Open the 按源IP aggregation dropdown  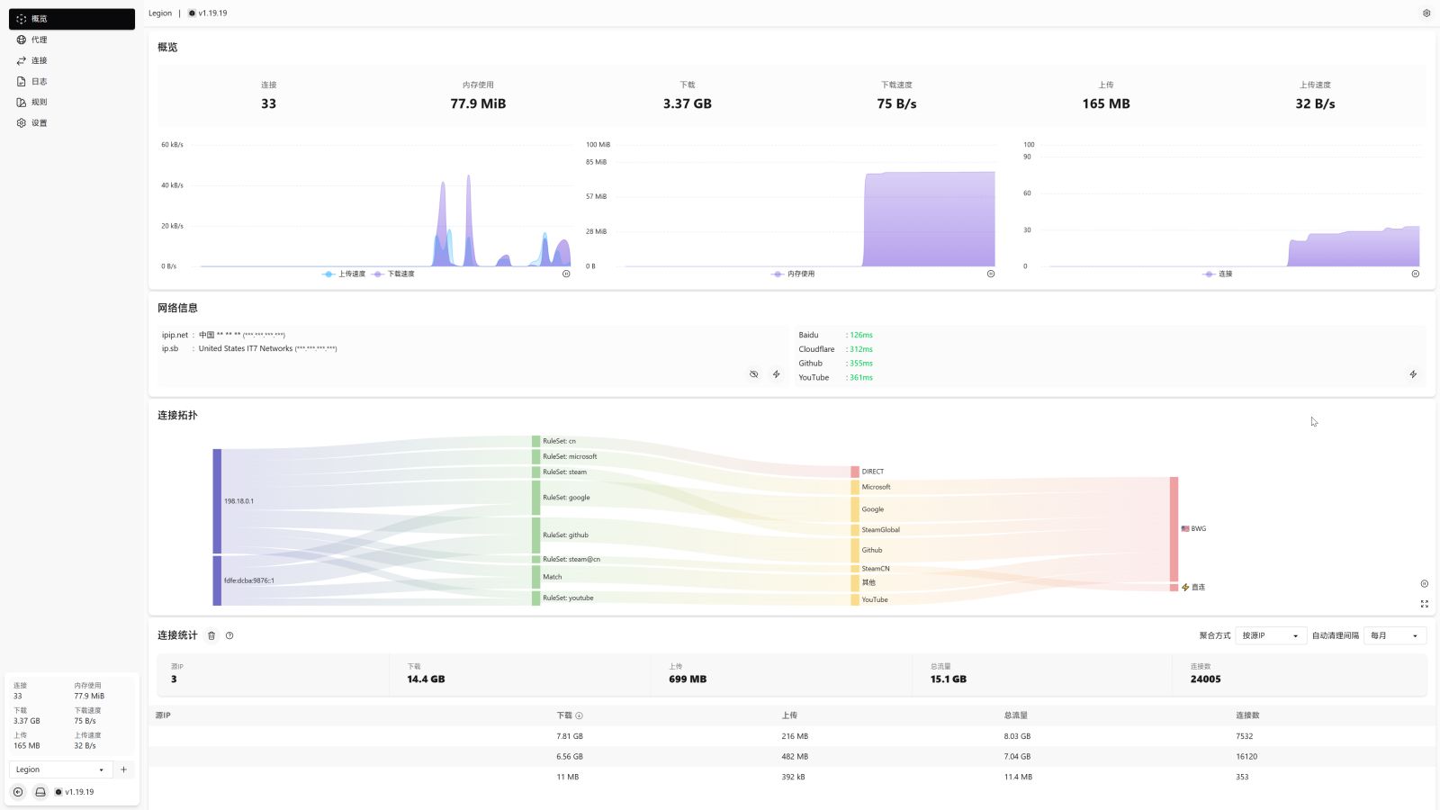click(x=1270, y=635)
